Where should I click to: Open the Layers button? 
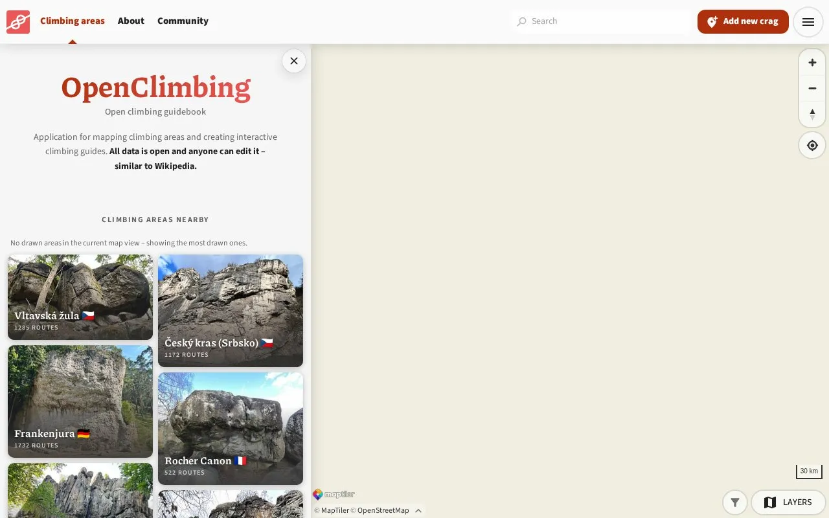click(788, 502)
